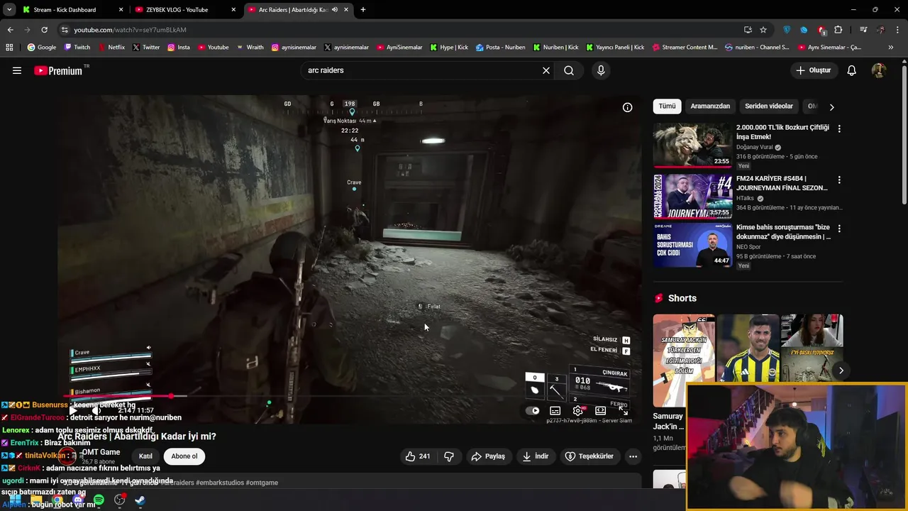Open the Oluştur create button
Image resolution: width=908 pixels, height=511 pixels.
pos(813,70)
